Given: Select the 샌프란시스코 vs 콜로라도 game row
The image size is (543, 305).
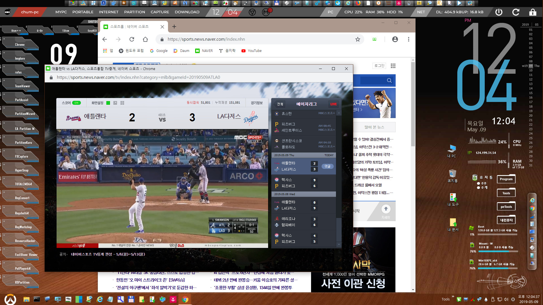Looking at the screenshot, I should pos(303,144).
